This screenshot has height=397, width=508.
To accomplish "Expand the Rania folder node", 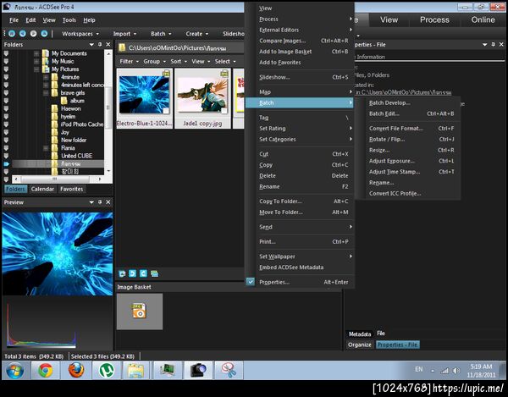I will coord(46,148).
